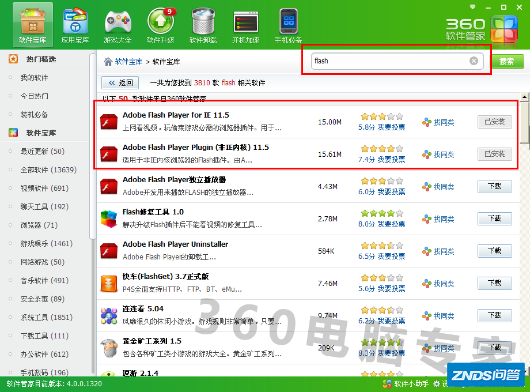Click the 返回 back button

click(120, 83)
